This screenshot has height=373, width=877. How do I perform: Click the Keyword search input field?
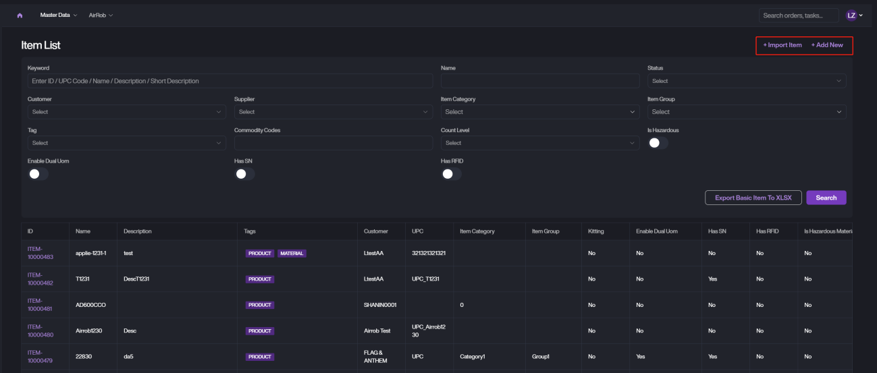pos(230,81)
